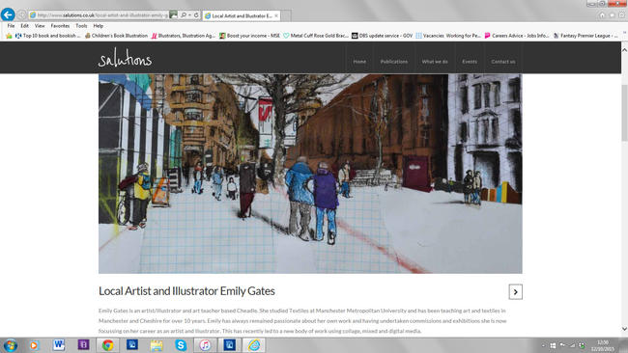628x353 pixels.
Task: Open Boost your income - MSE bookmark
Action: pos(249,36)
